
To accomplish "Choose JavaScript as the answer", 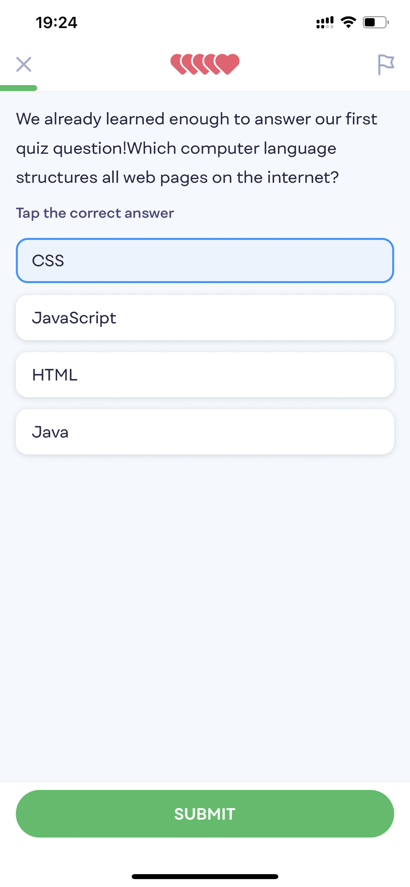I will coord(205,318).
